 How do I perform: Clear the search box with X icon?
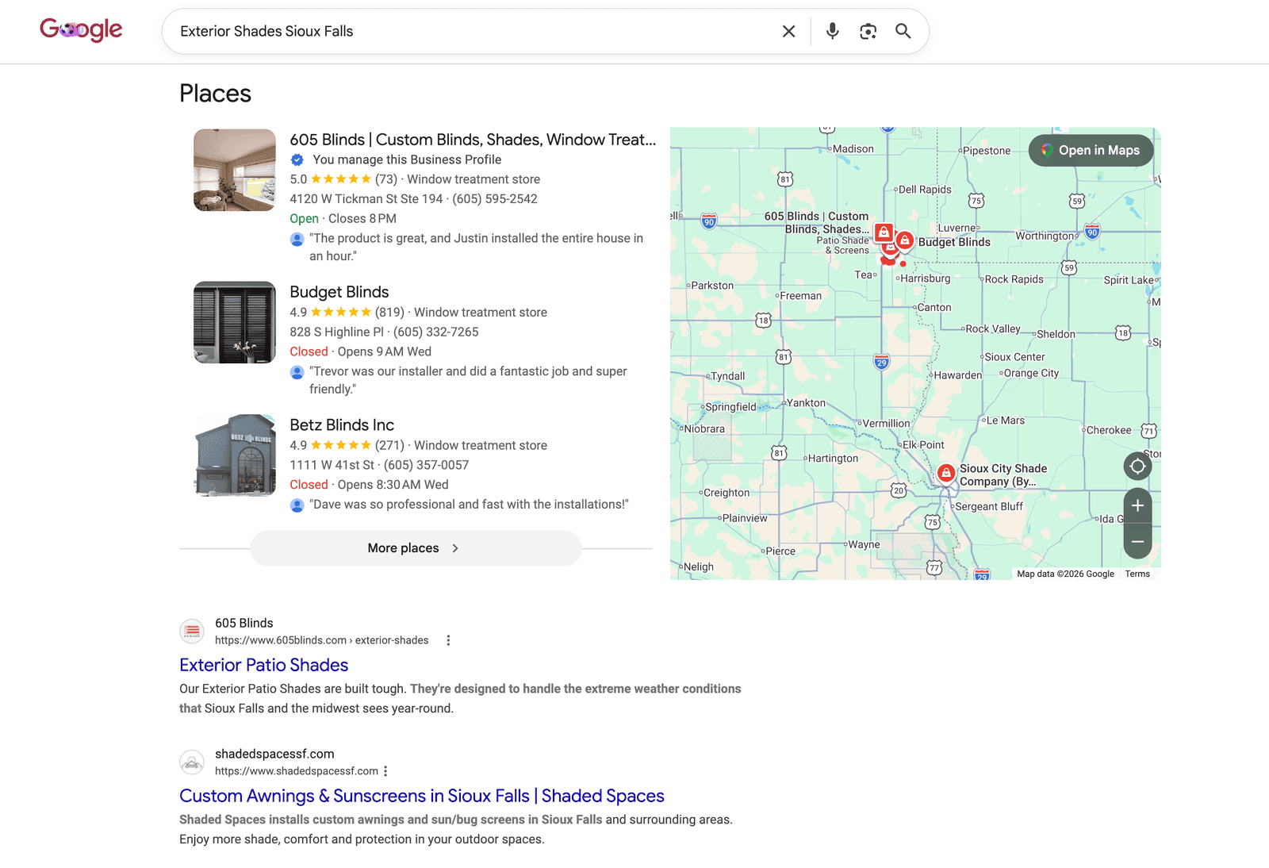coord(788,31)
